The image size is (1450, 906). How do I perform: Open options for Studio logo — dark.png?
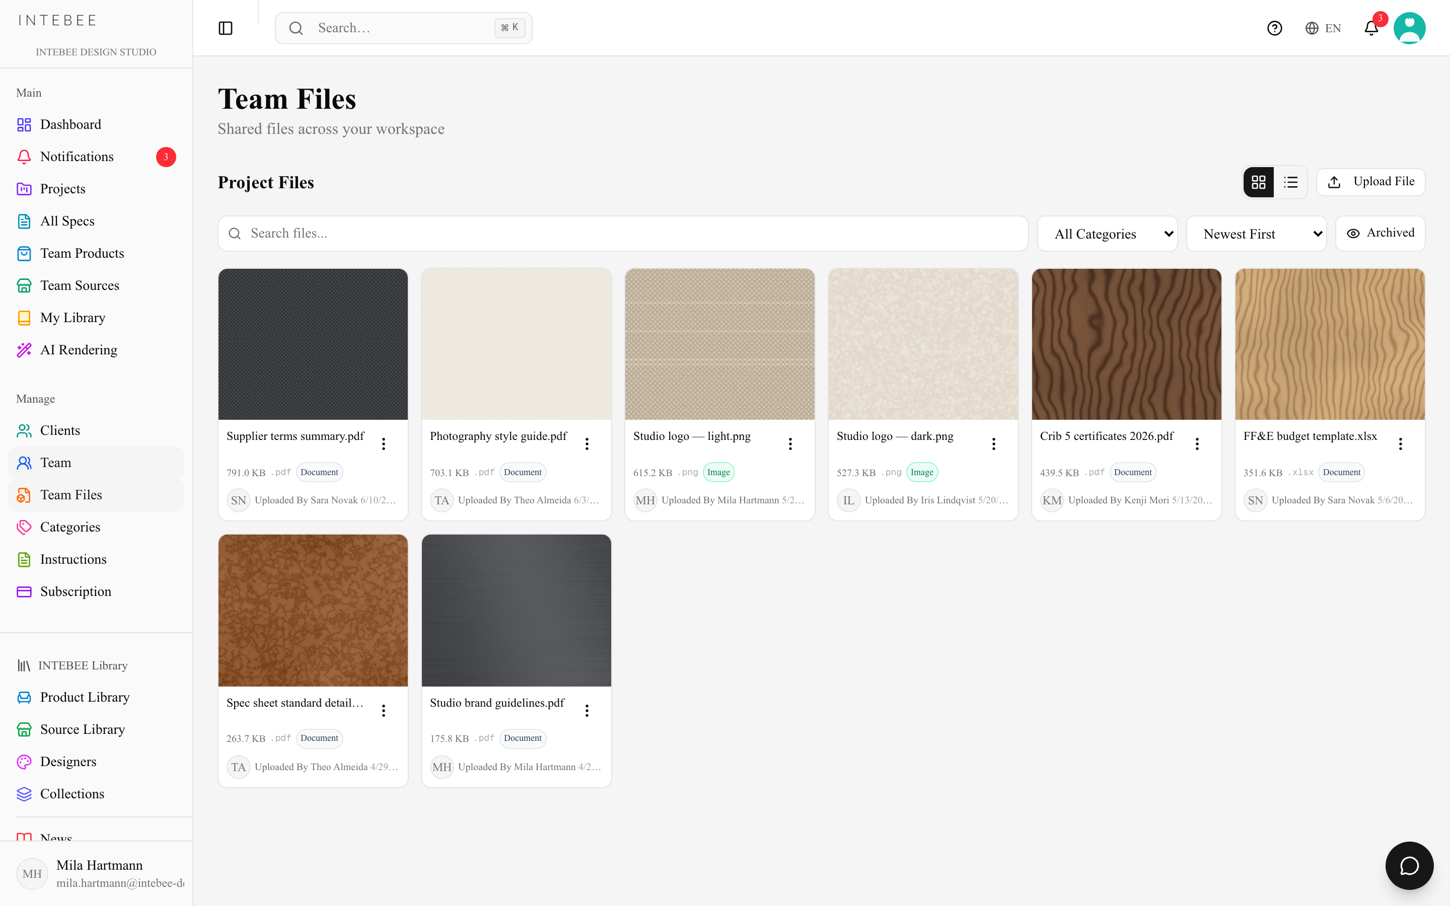(993, 443)
